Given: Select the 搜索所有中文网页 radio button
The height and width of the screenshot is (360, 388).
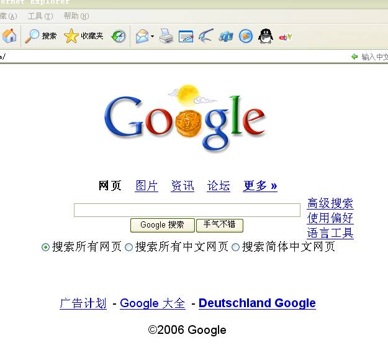Looking at the screenshot, I should pos(129,247).
